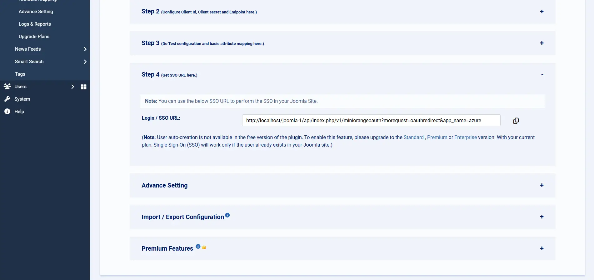The image size is (594, 280).
Task: Click the System wrench icon
Action: pos(7,99)
